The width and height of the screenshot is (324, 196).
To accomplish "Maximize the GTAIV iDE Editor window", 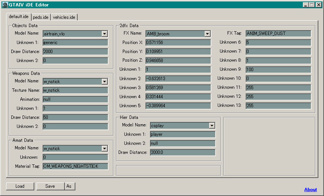I will [312, 5].
